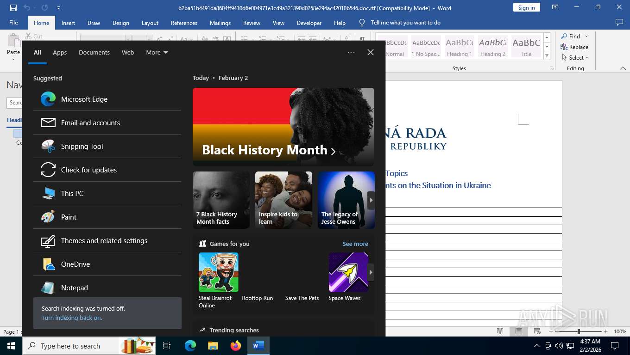The image size is (630, 355).
Task: Click Replace in Editing group
Action: (x=574, y=47)
